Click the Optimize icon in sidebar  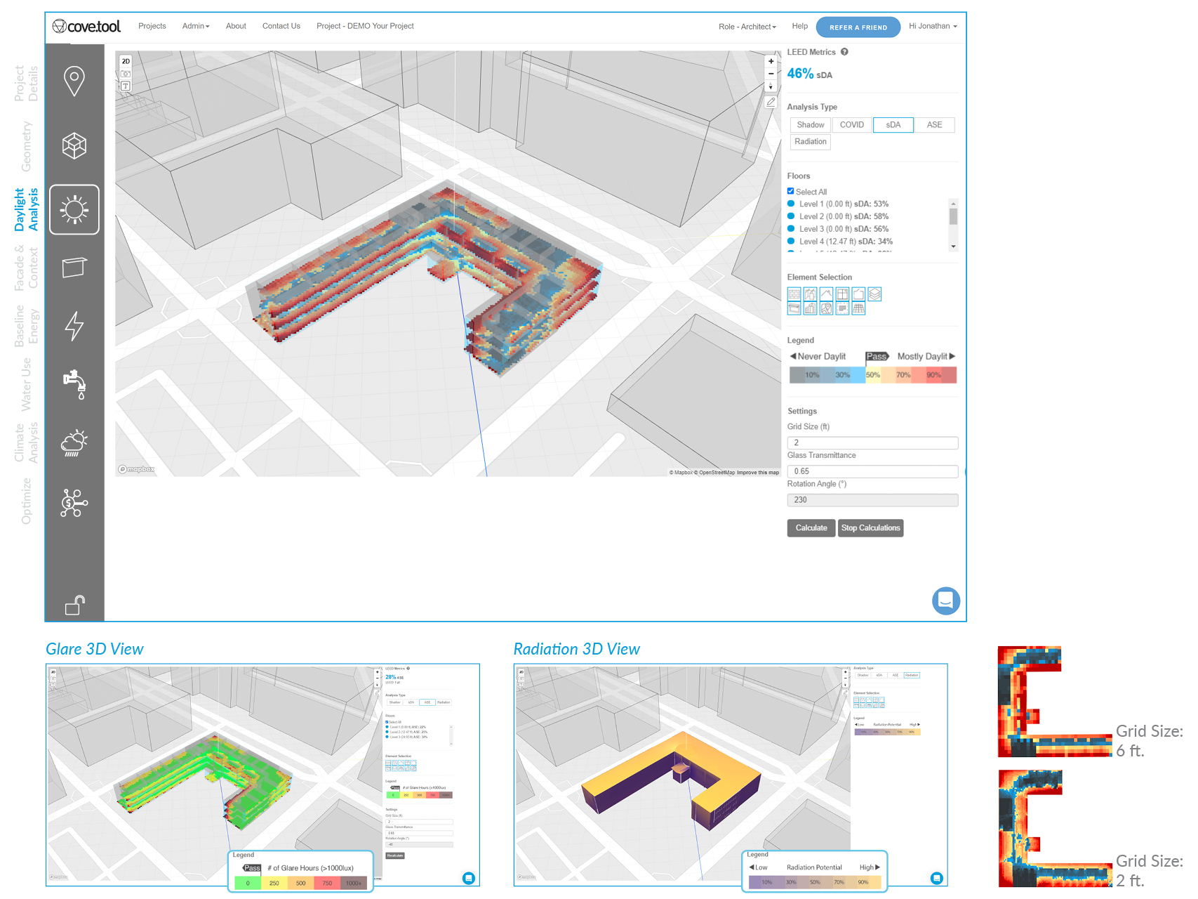(x=74, y=503)
